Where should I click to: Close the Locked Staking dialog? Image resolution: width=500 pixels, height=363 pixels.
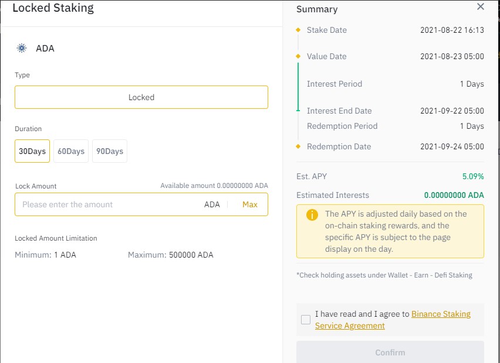coord(481,6)
